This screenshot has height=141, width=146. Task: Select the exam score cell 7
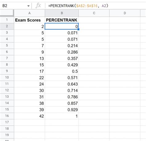click(30, 46)
